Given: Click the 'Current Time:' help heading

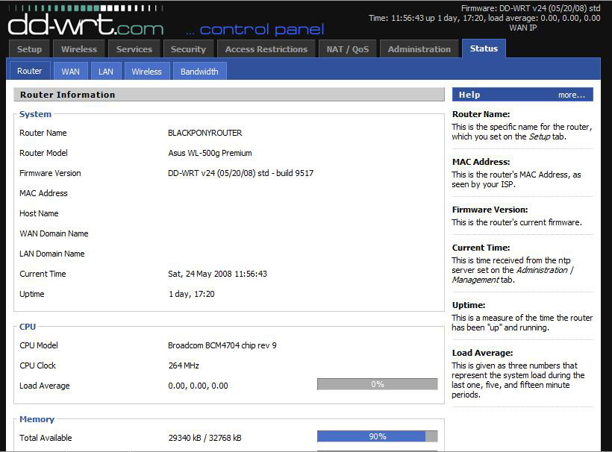Looking at the screenshot, I should click(481, 248).
